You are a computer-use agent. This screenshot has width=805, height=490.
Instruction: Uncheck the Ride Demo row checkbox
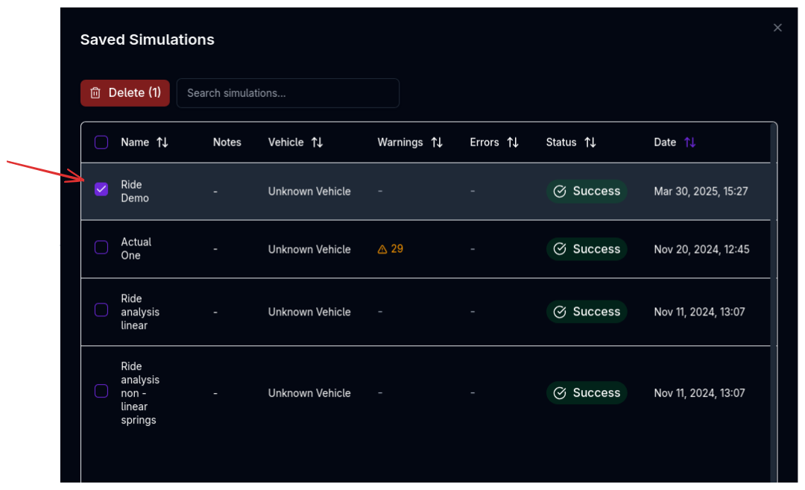[101, 189]
